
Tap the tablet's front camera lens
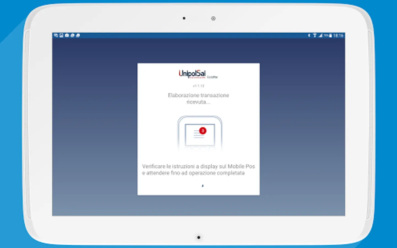pos(213,18)
